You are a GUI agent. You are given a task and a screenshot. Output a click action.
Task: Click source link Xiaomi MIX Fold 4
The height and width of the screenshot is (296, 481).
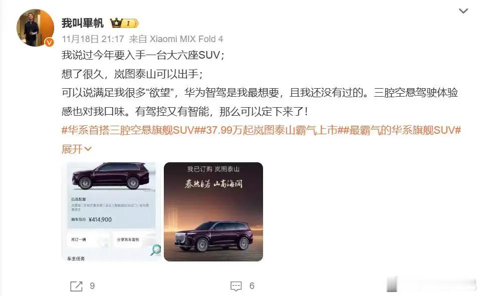(x=186, y=39)
